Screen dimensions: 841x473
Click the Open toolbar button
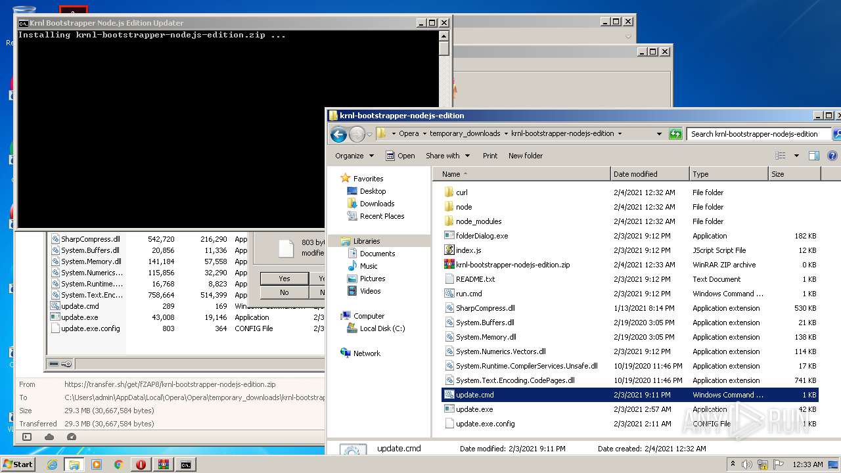click(x=400, y=156)
